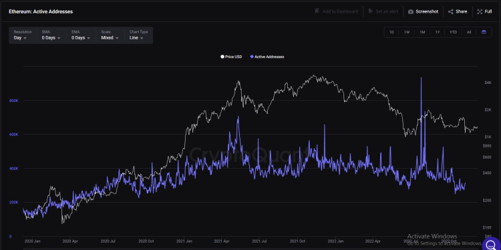501x250 pixels.
Task: Click the $400 right axis label
Action: [487, 173]
